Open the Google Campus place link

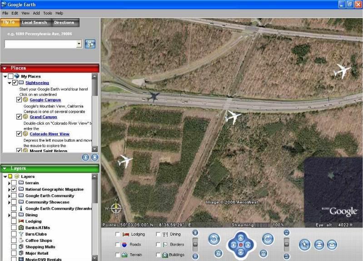coord(45,100)
